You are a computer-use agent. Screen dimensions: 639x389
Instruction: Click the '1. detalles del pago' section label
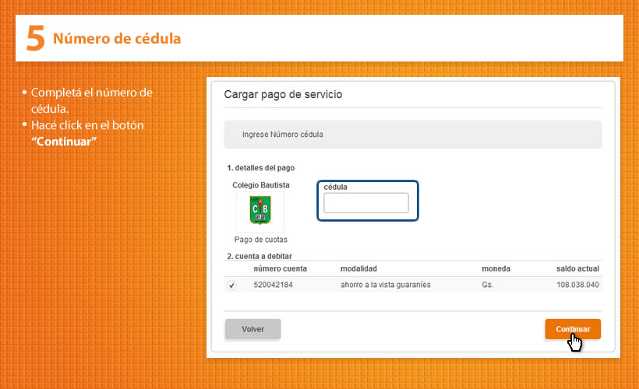pos(260,168)
